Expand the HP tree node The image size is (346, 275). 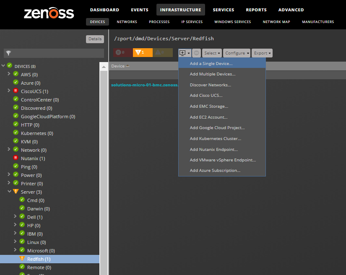(x=15, y=225)
